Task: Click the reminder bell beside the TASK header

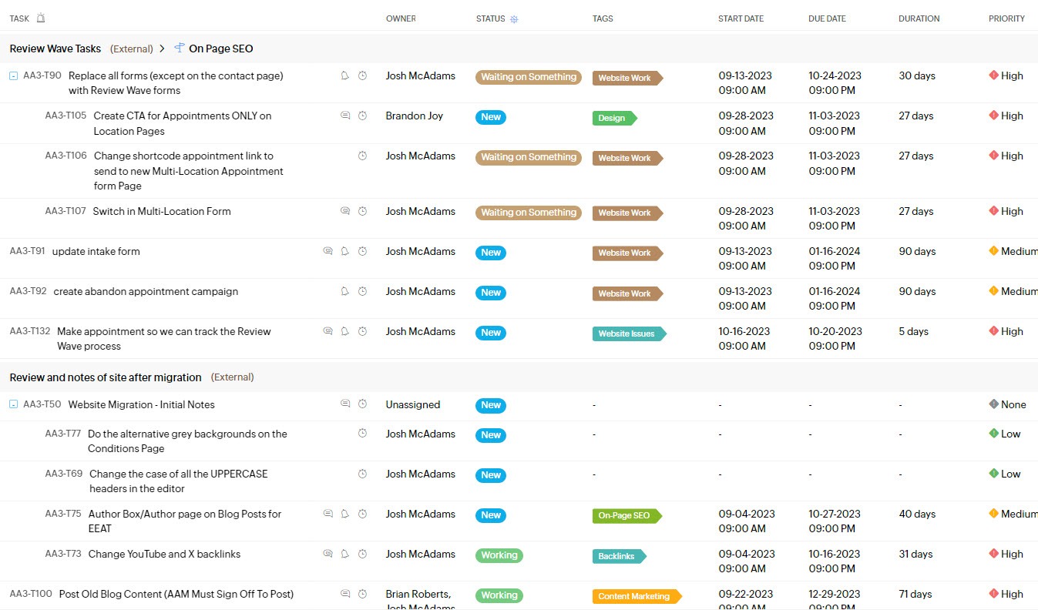Action: pos(41,18)
